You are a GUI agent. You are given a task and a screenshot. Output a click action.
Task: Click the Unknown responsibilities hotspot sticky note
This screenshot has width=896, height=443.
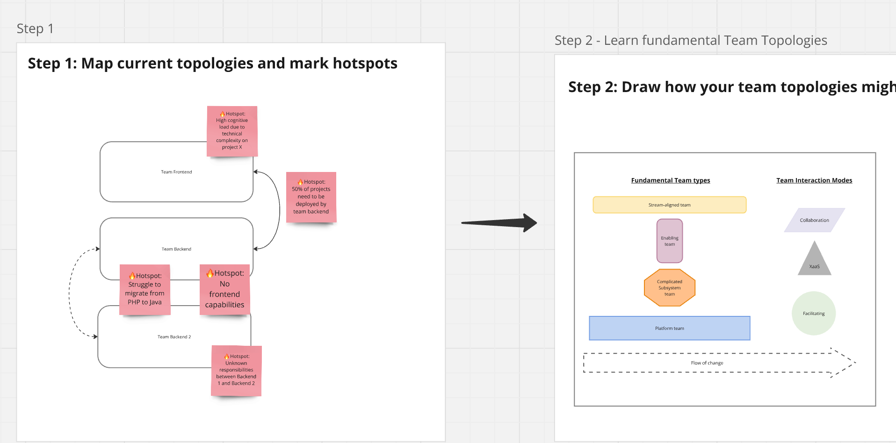point(236,371)
